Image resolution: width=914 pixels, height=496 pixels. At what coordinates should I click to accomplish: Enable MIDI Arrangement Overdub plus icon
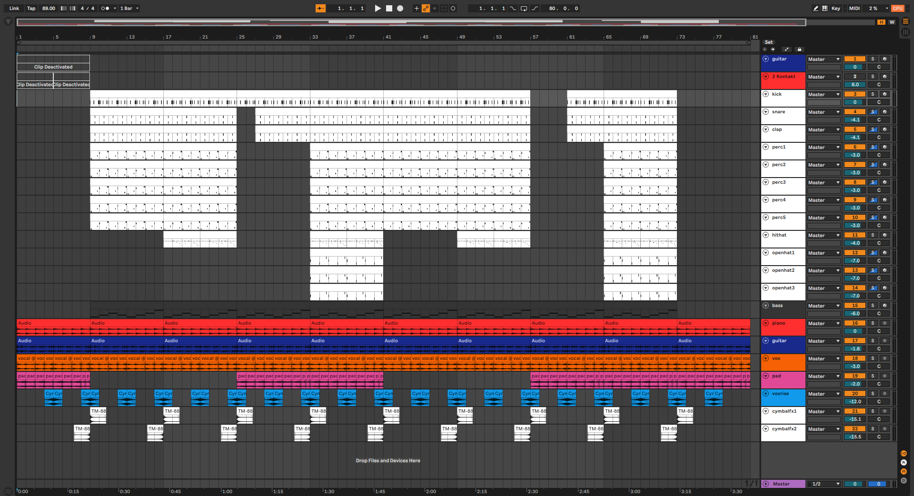[x=417, y=8]
